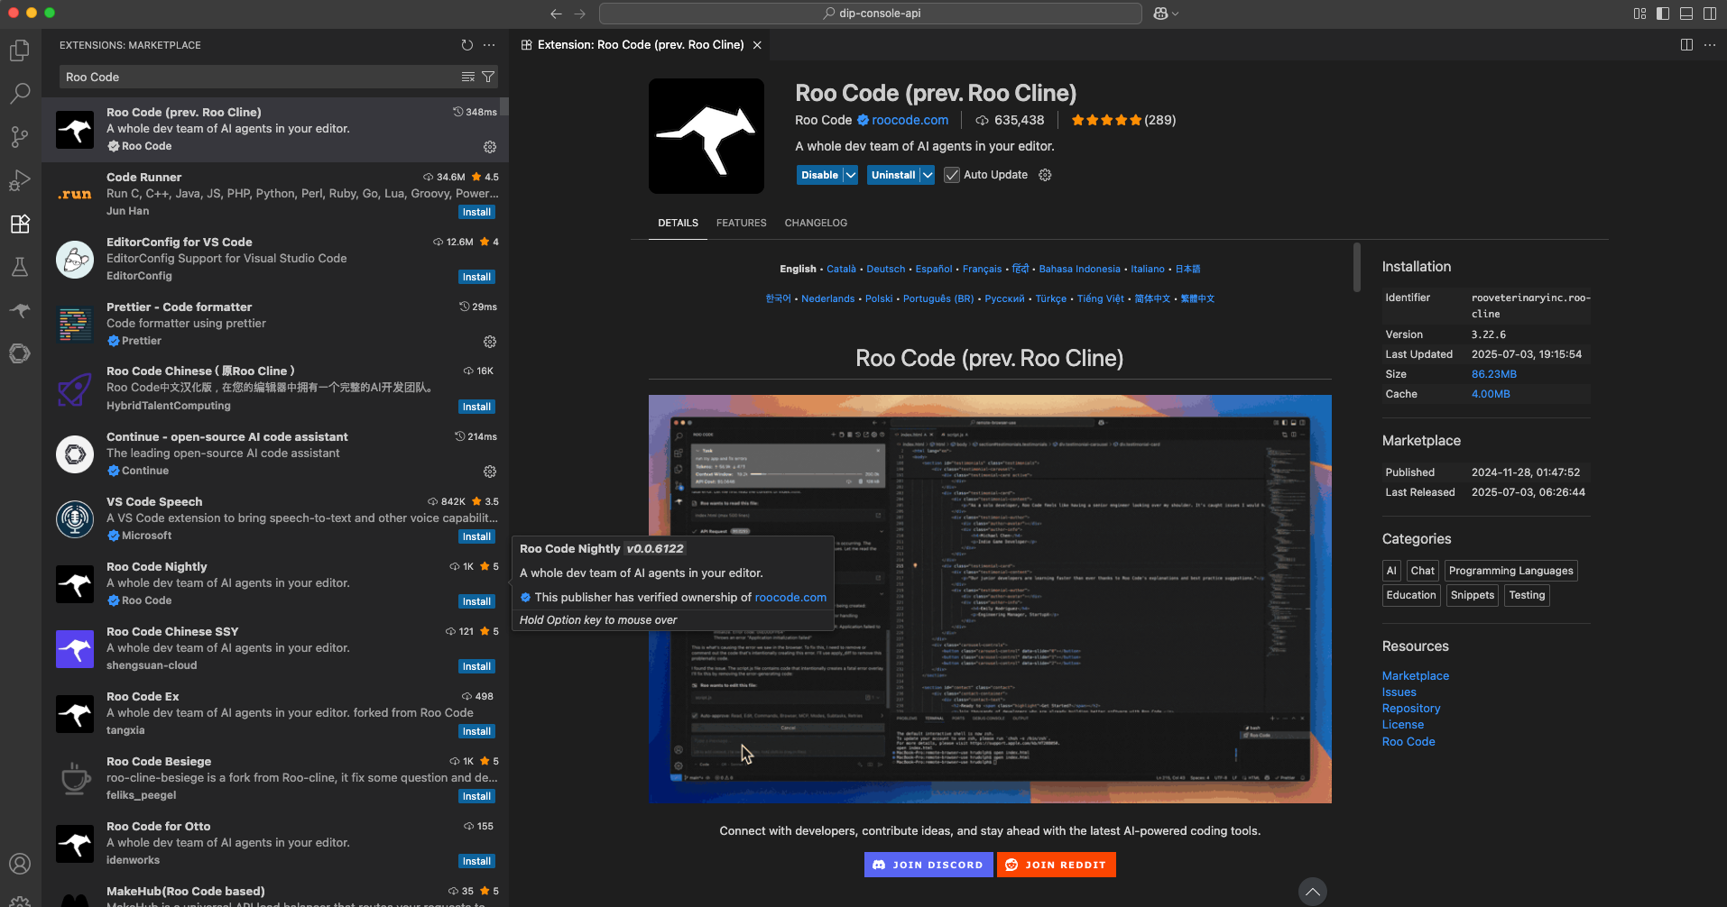Open the Accounts icon in activity bar
This screenshot has height=907, width=1727.
[x=20, y=864]
